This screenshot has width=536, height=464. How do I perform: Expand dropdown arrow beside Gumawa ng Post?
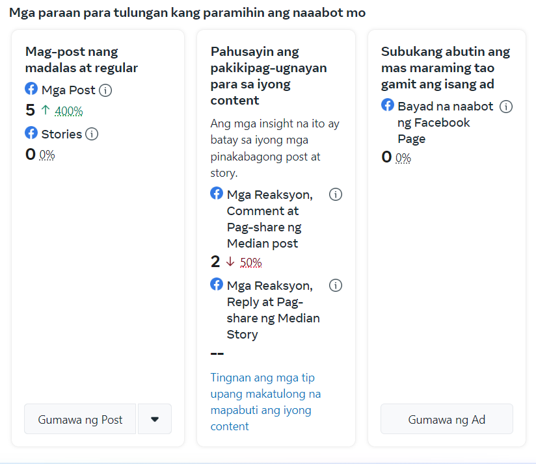pyautogui.click(x=155, y=419)
